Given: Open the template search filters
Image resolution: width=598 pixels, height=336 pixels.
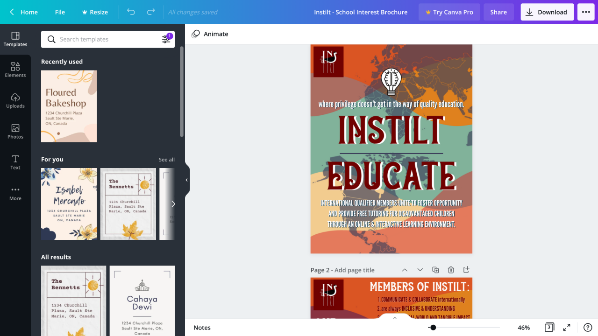Looking at the screenshot, I should click(166, 39).
